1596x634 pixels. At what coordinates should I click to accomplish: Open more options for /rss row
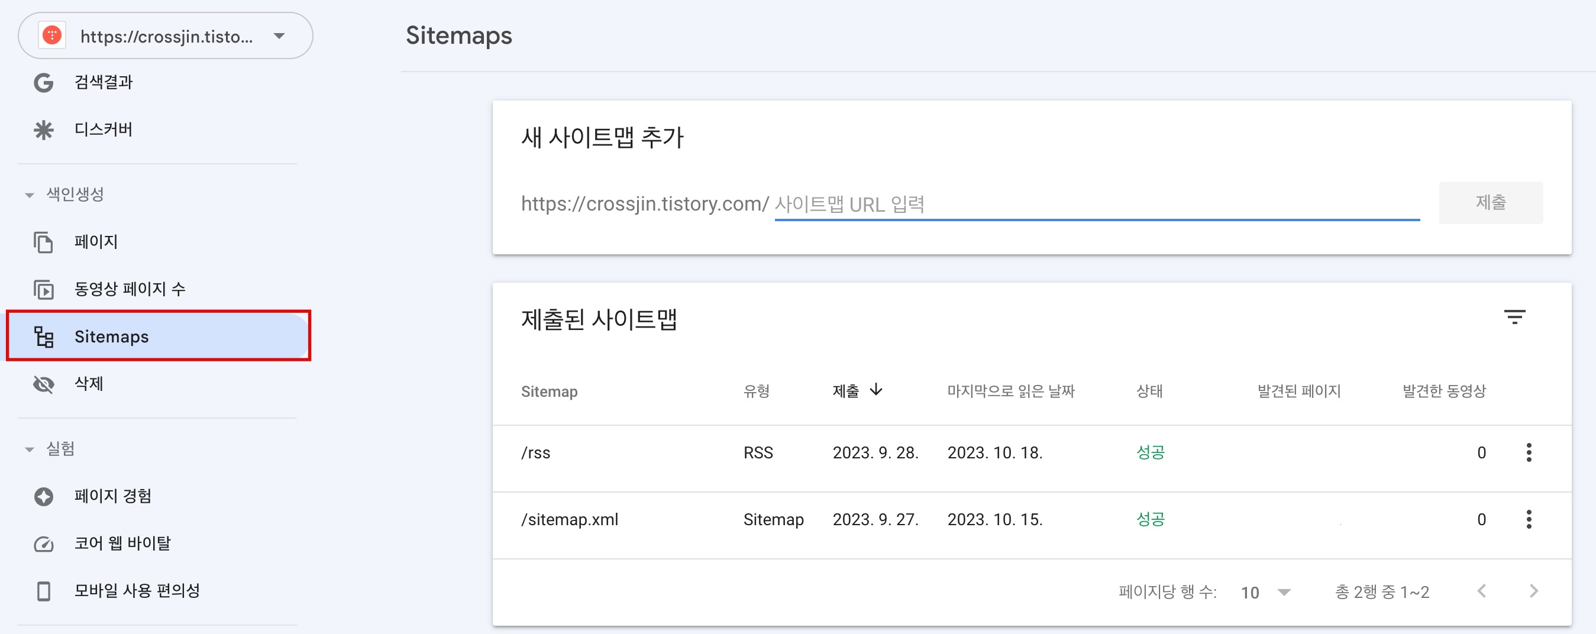click(x=1529, y=452)
